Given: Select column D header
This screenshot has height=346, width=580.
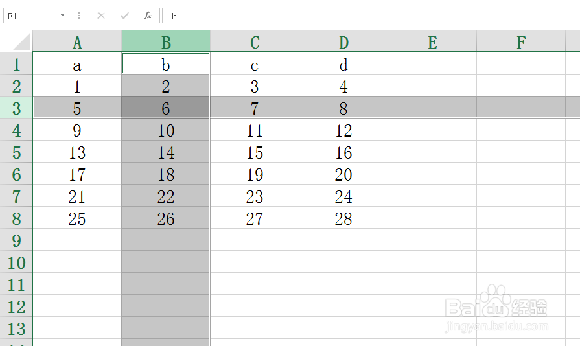Looking at the screenshot, I should tap(343, 41).
